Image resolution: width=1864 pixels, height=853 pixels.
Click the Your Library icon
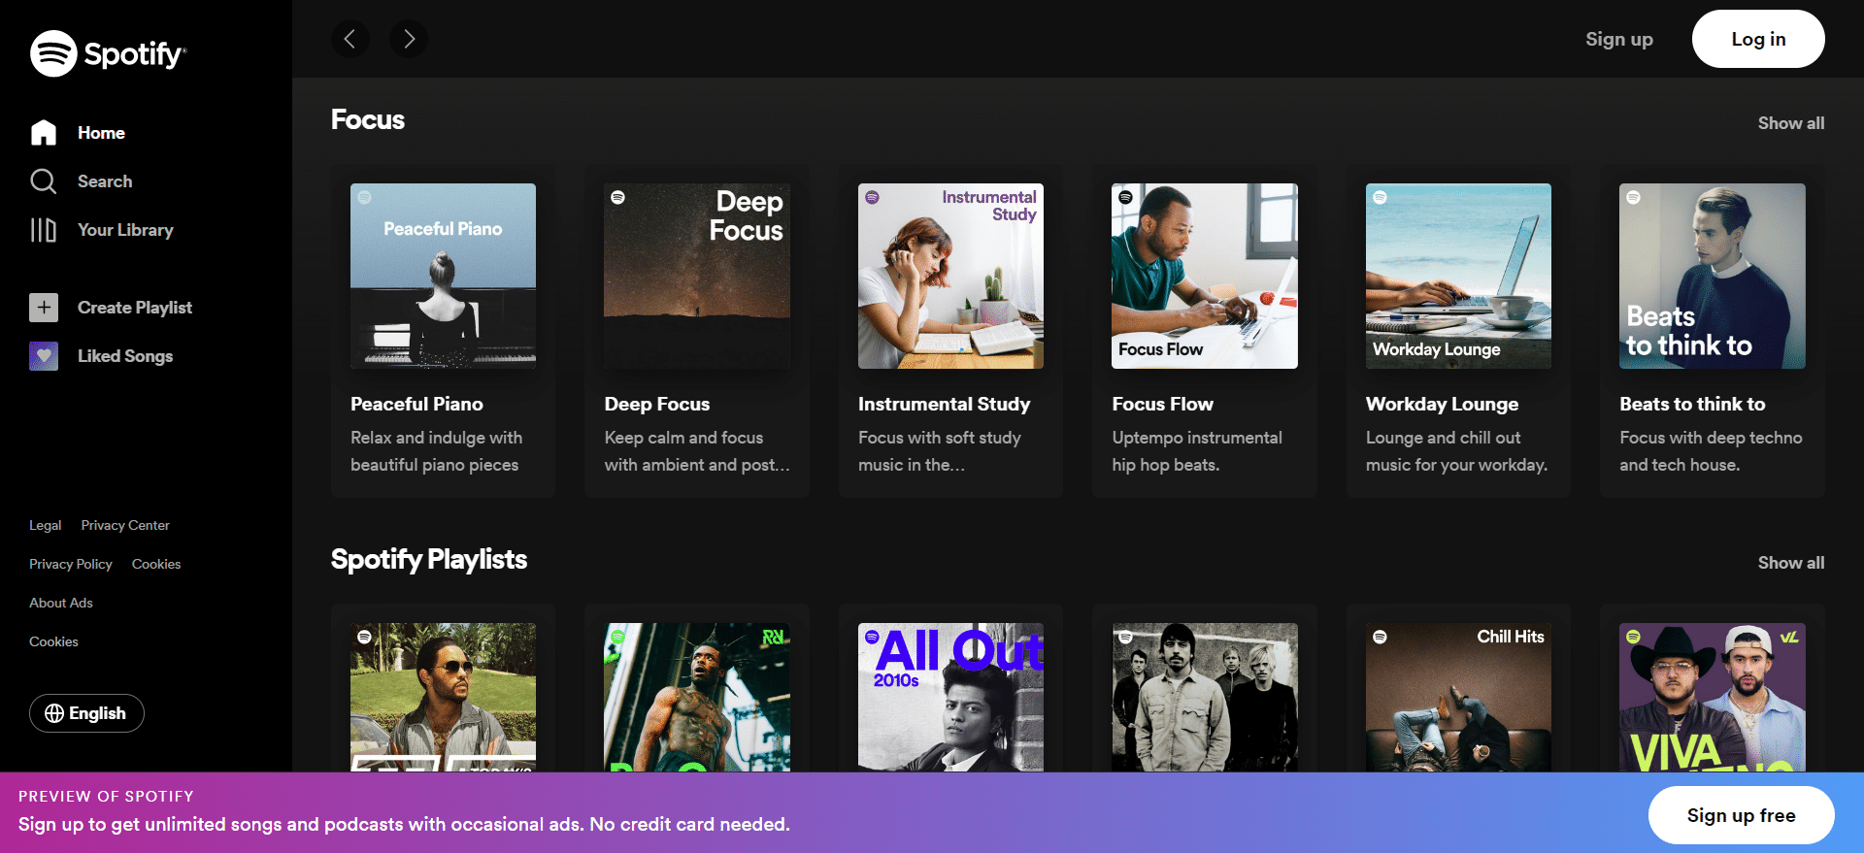coord(44,230)
